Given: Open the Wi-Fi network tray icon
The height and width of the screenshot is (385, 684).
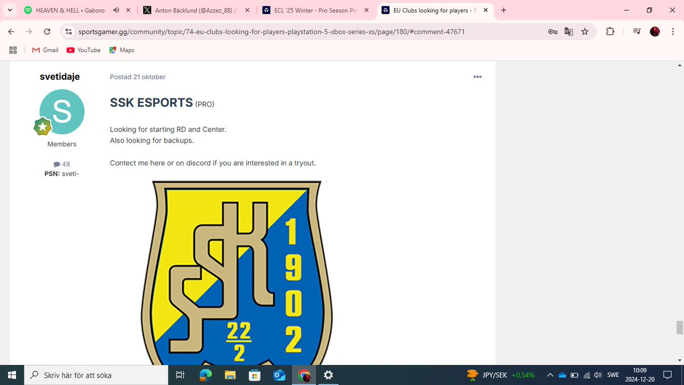Looking at the screenshot, I should 587,375.
